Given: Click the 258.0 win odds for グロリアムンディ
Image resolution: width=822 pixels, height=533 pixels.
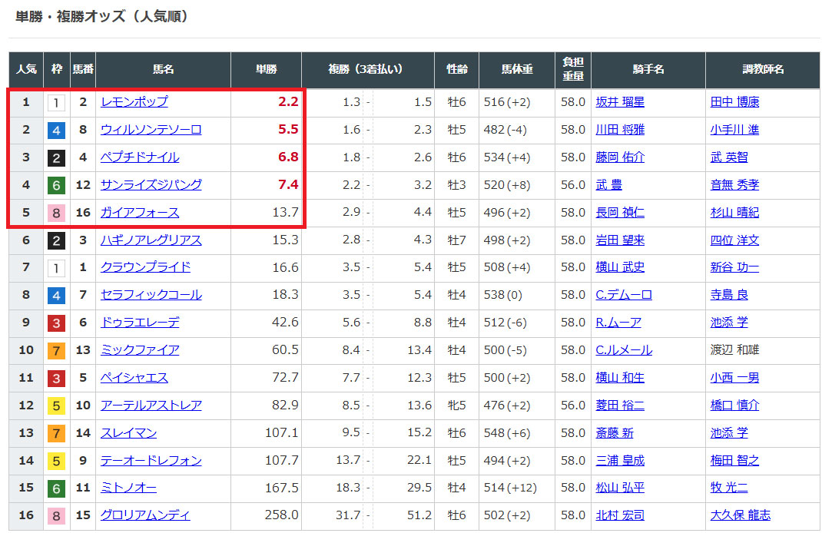Looking at the screenshot, I should tap(281, 515).
